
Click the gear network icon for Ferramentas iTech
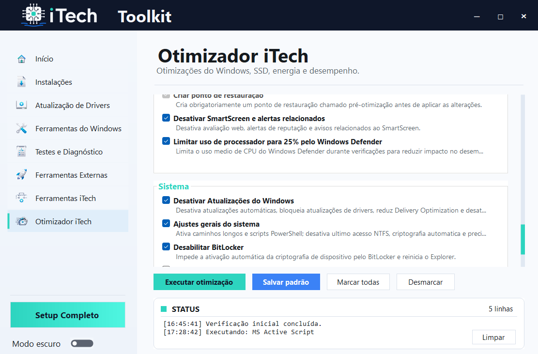(21, 198)
